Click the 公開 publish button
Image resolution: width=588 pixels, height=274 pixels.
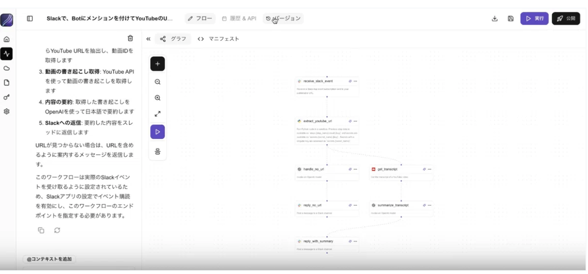point(566,18)
